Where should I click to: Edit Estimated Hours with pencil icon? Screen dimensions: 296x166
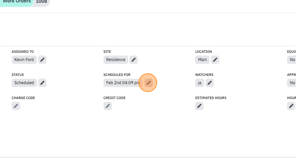[x=199, y=106]
